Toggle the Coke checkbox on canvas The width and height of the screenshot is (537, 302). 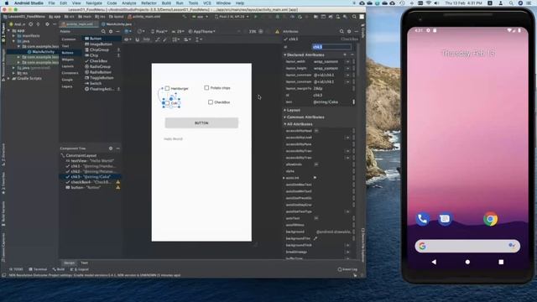click(167, 103)
